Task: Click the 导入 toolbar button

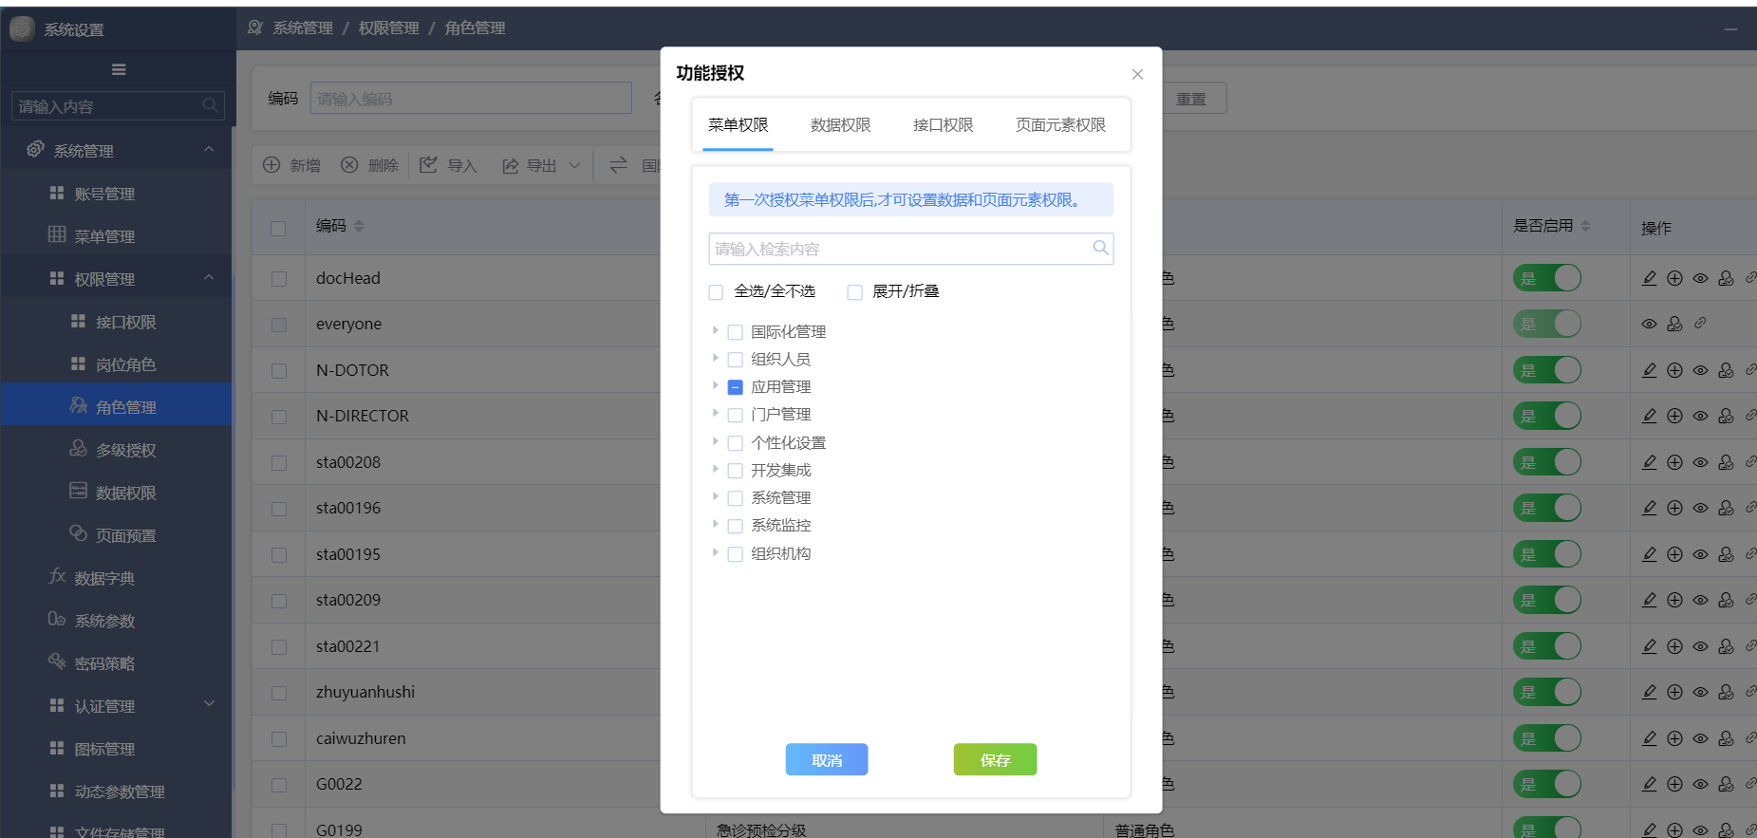Action: pyautogui.click(x=449, y=165)
